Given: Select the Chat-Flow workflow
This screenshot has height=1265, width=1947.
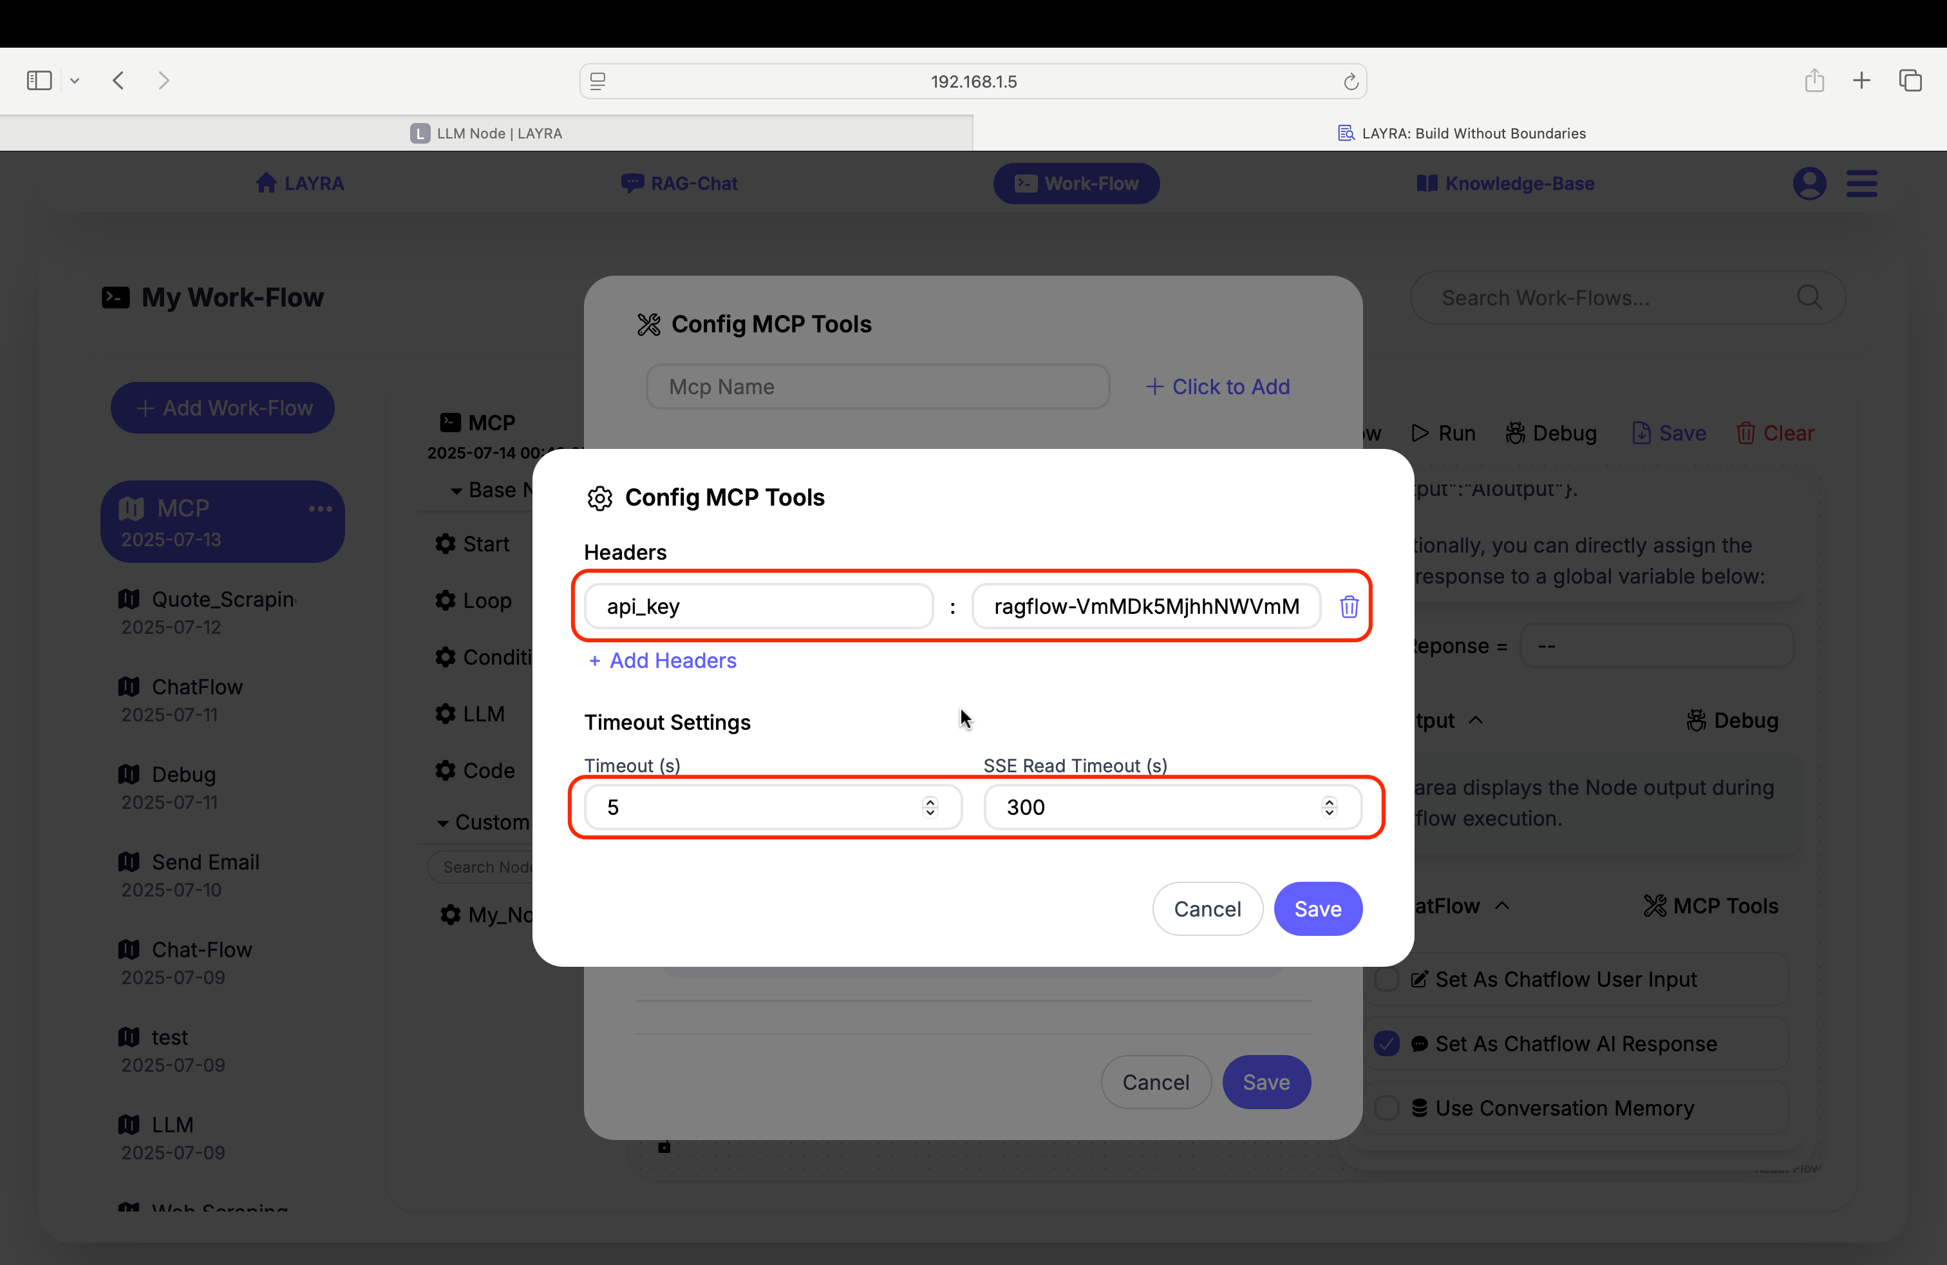Looking at the screenshot, I should click(223, 962).
